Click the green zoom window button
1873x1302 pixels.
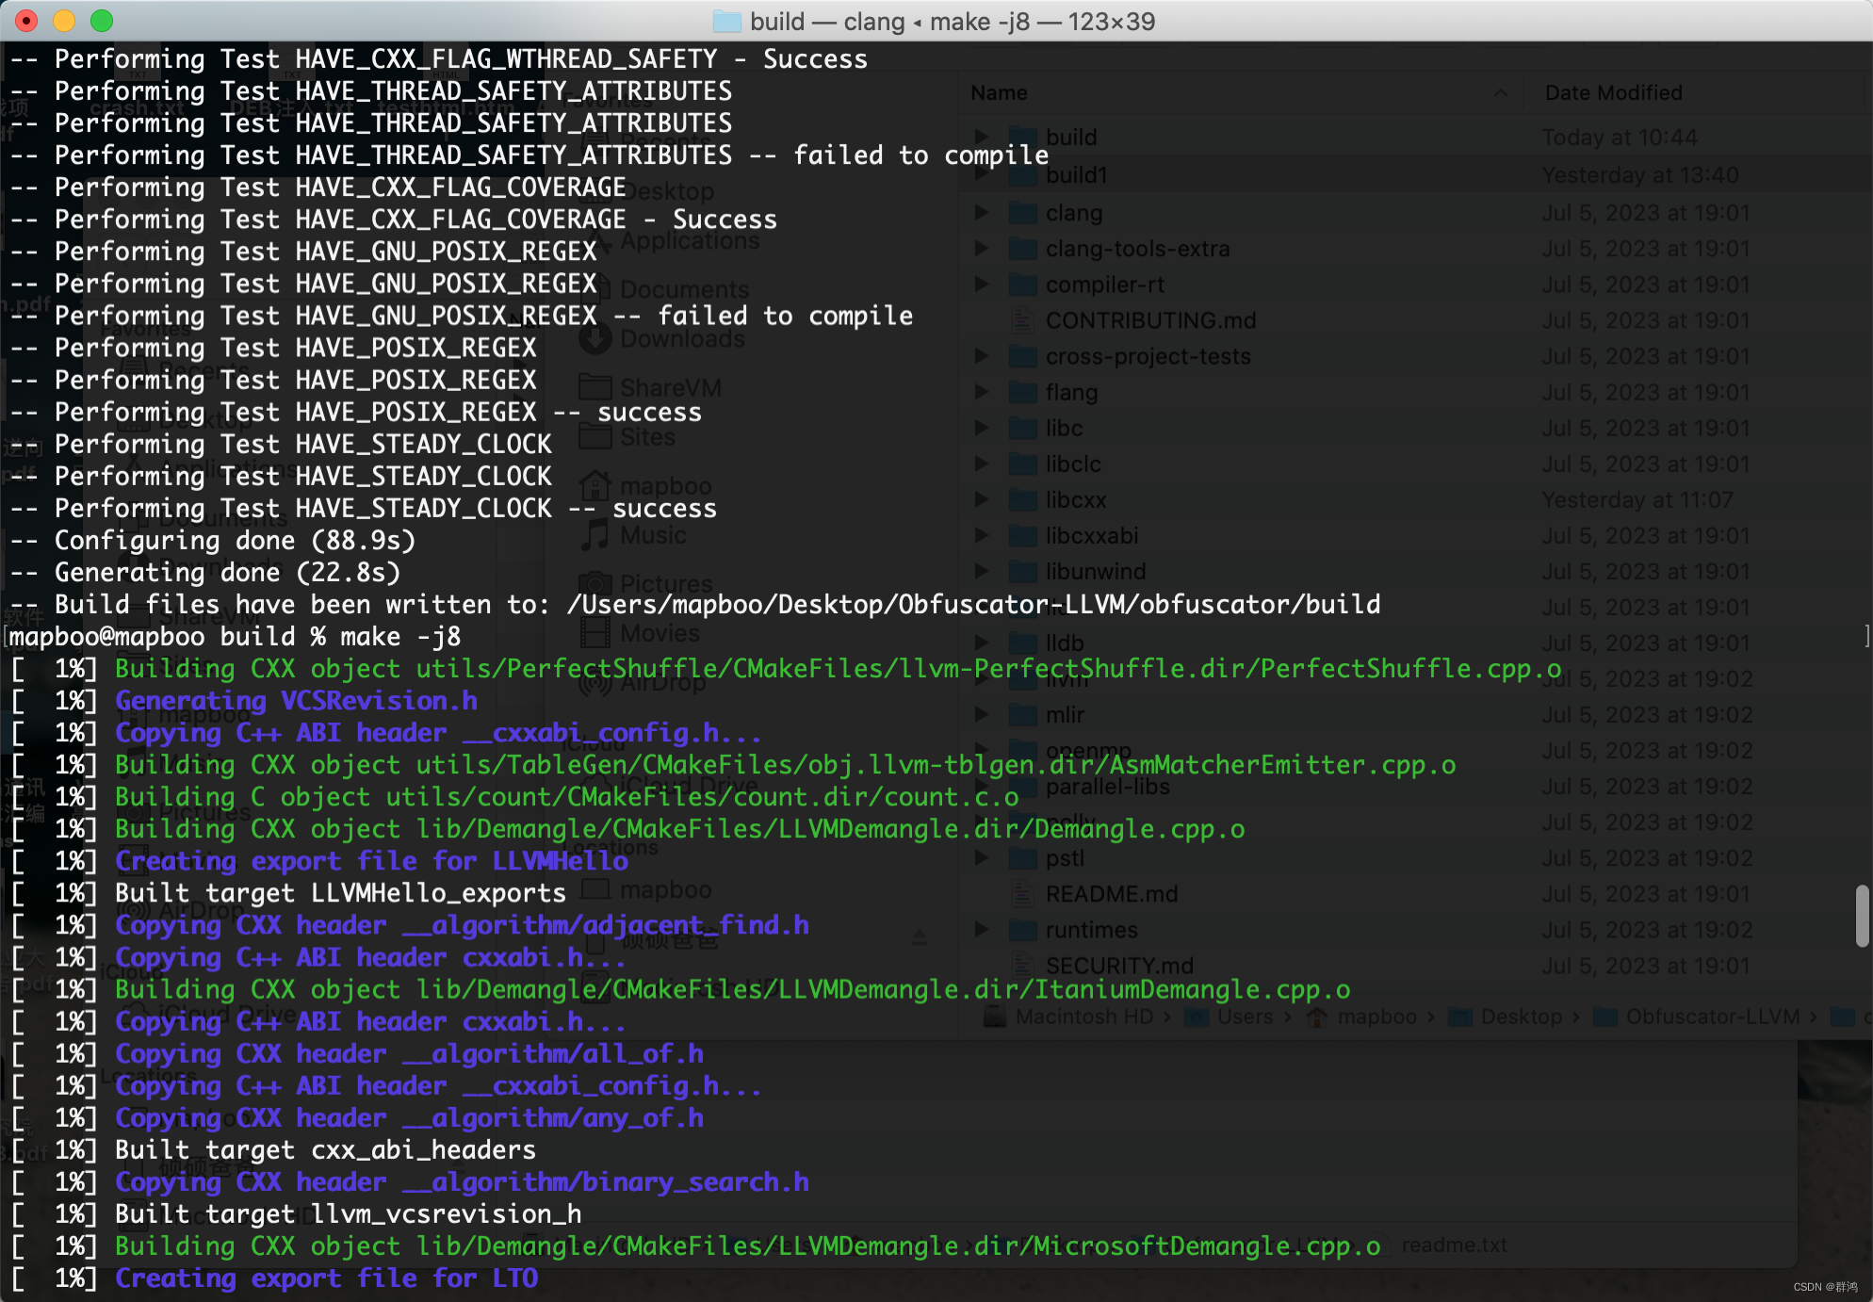pos(102,21)
